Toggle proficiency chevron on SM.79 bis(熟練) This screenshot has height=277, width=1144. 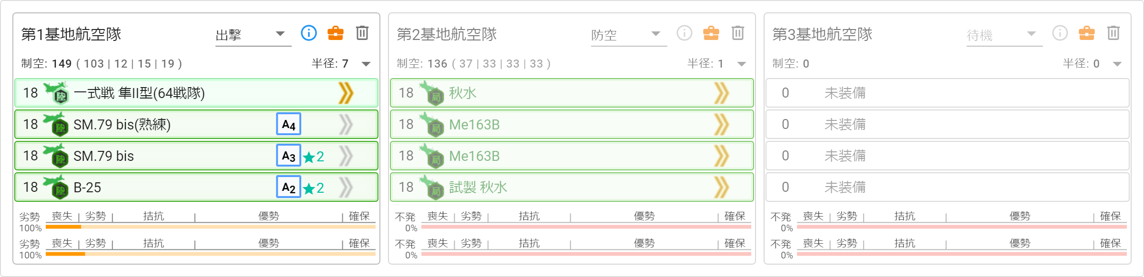point(346,125)
